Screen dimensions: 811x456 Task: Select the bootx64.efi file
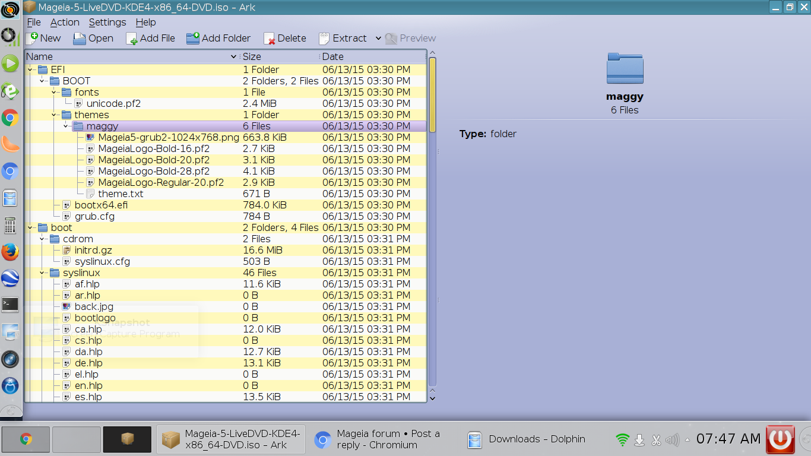pos(101,205)
